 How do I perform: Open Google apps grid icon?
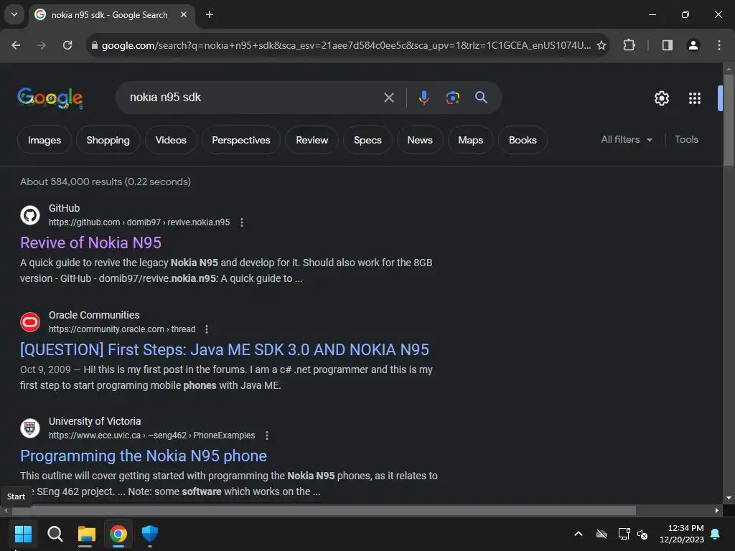tap(694, 98)
